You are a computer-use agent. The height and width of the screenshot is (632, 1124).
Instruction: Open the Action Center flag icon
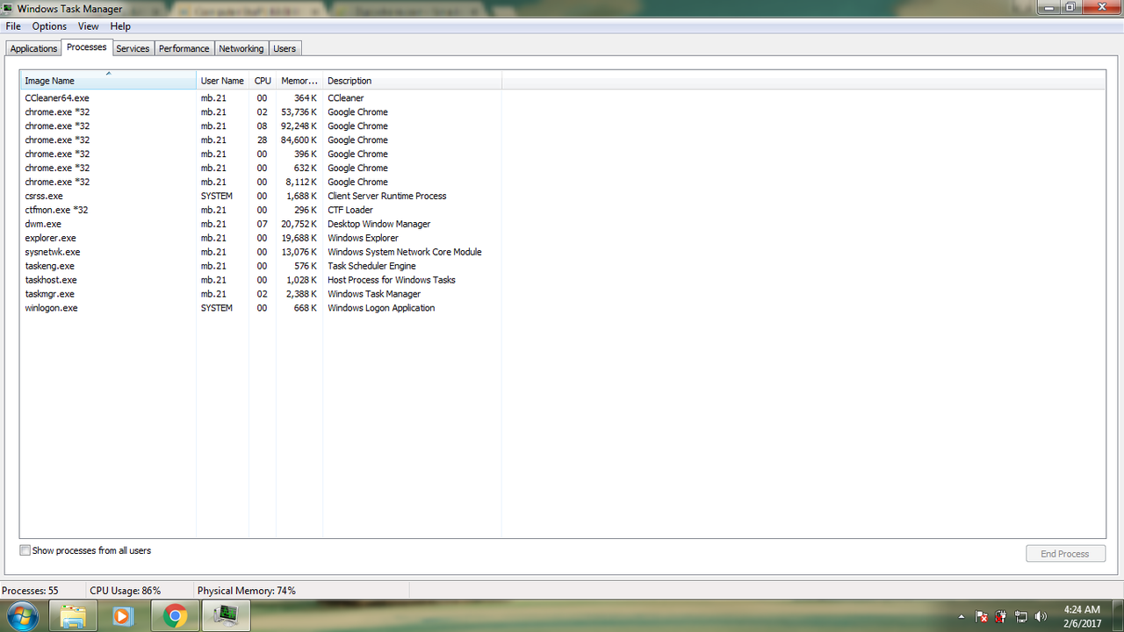982,616
